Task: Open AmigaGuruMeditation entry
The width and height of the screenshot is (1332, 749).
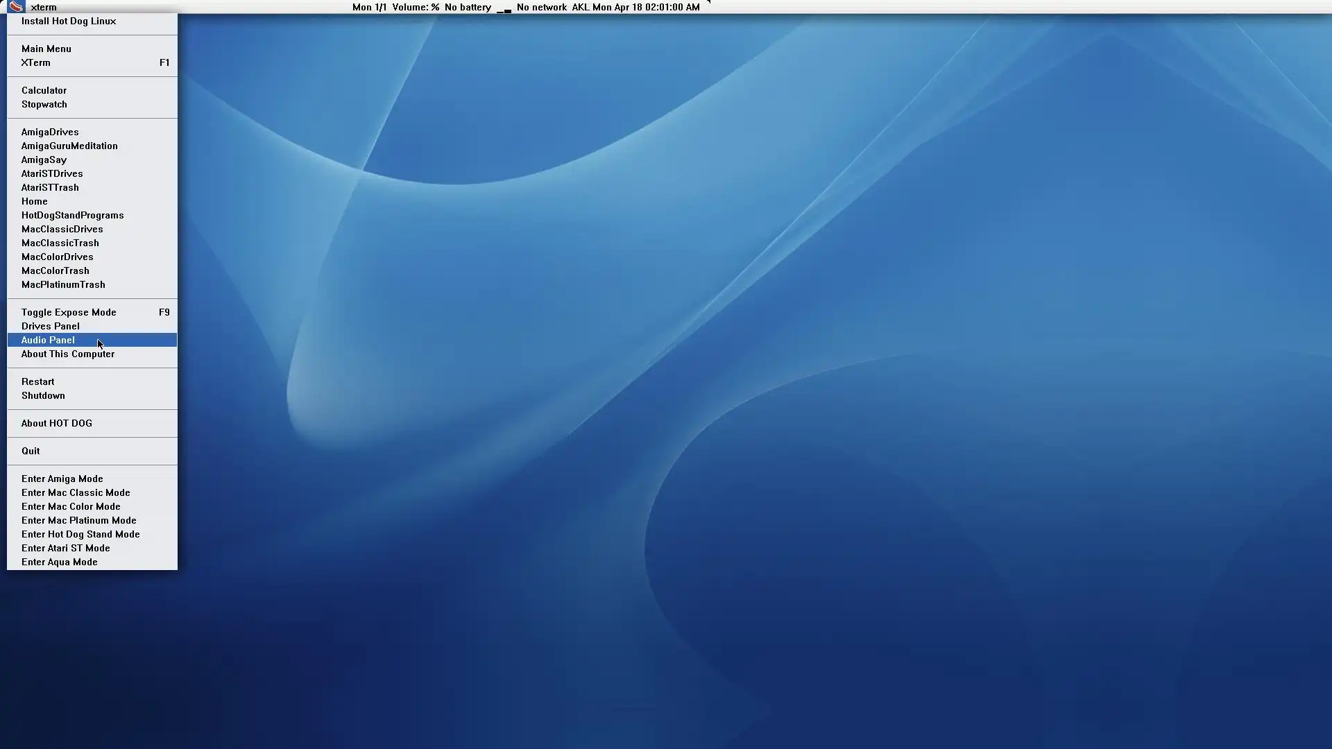Action: [x=69, y=146]
